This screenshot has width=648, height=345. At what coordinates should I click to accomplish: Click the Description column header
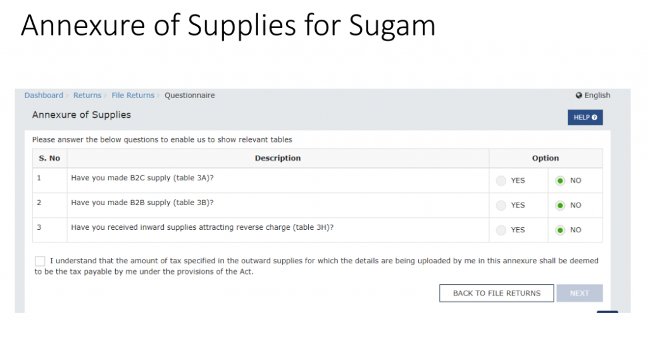pos(278,158)
